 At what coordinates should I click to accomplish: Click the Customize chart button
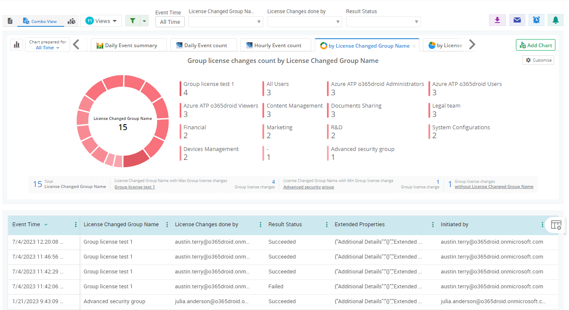coord(538,60)
